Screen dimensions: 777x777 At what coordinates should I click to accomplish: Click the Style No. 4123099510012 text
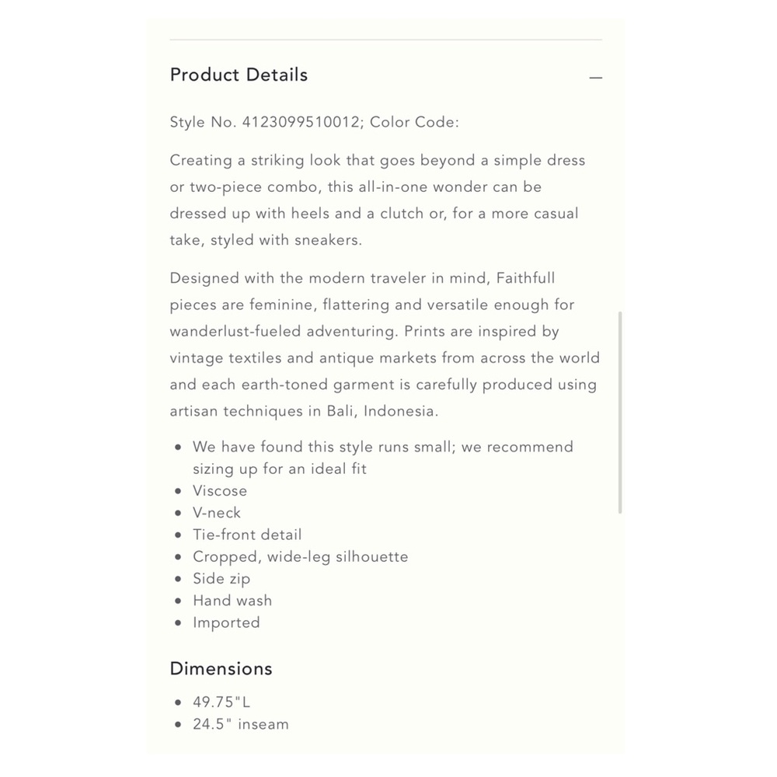264,122
